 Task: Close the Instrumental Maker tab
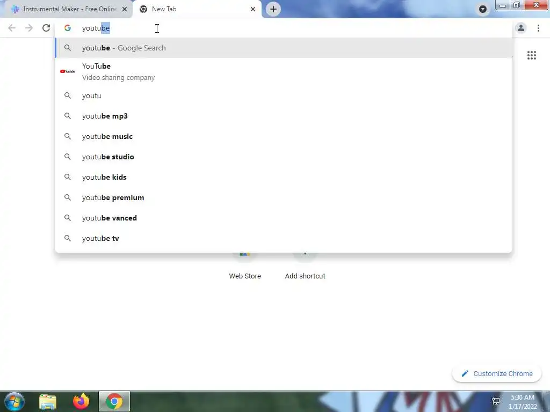tap(125, 9)
